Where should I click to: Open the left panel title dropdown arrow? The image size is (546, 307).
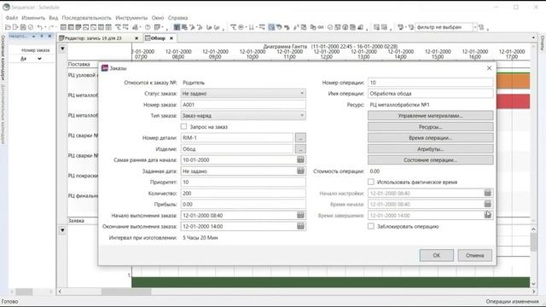34,36
